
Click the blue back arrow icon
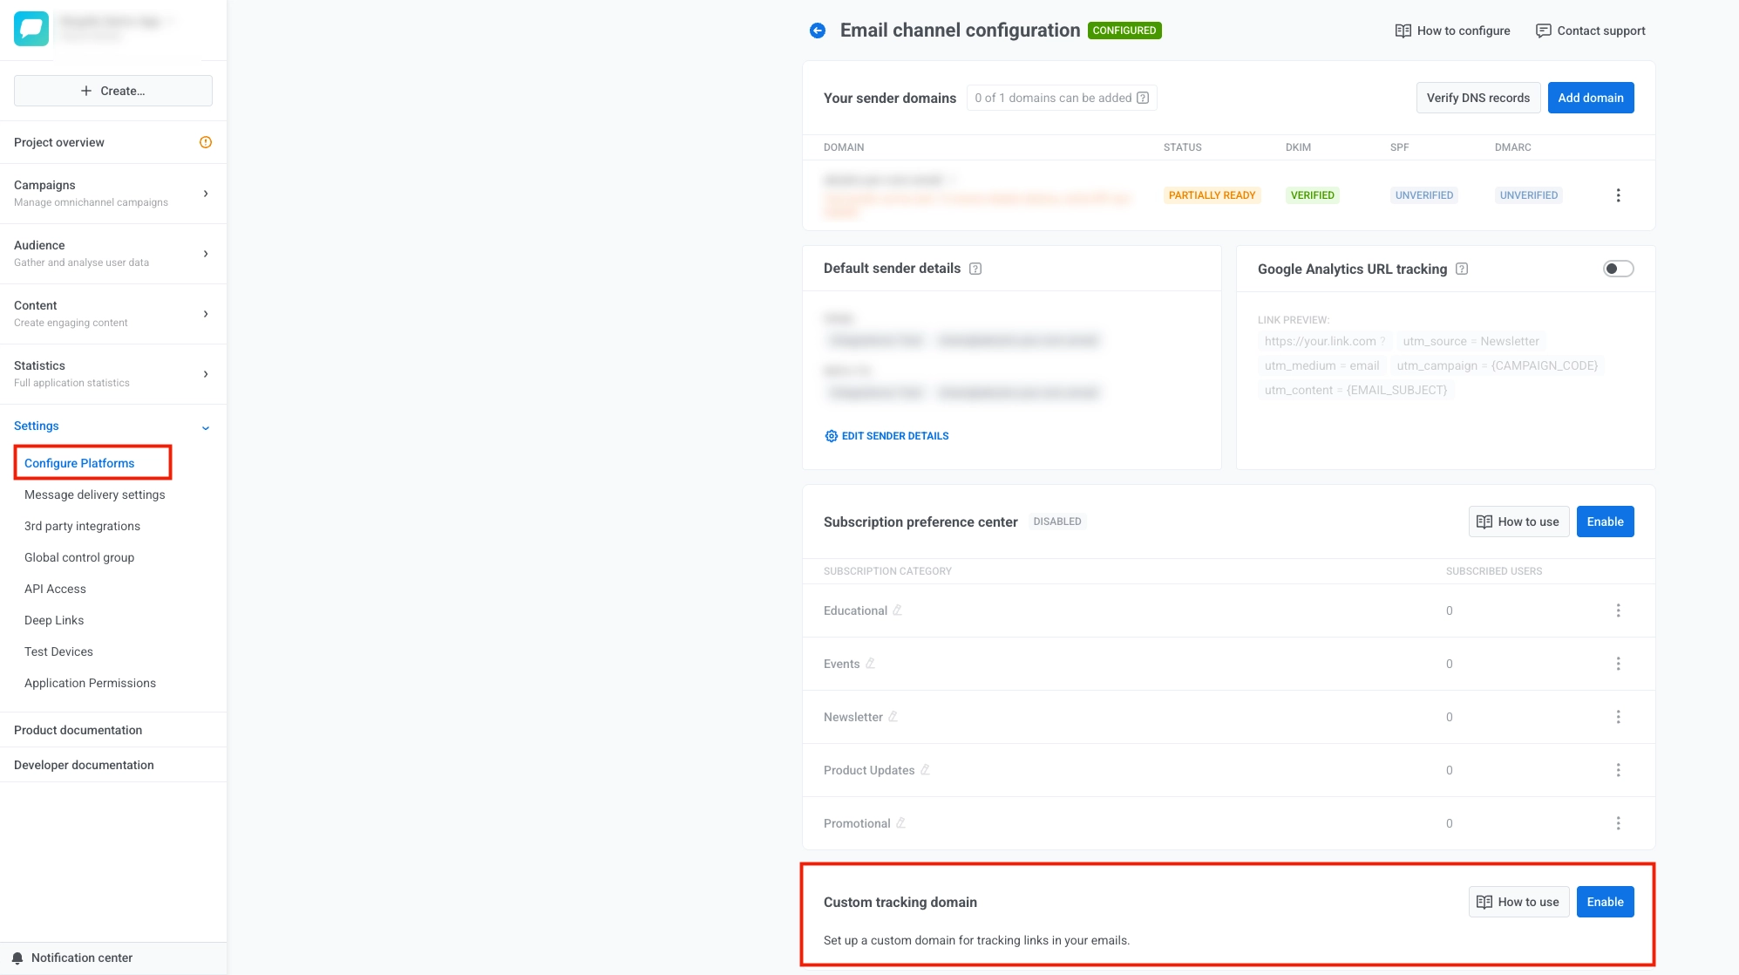817,31
